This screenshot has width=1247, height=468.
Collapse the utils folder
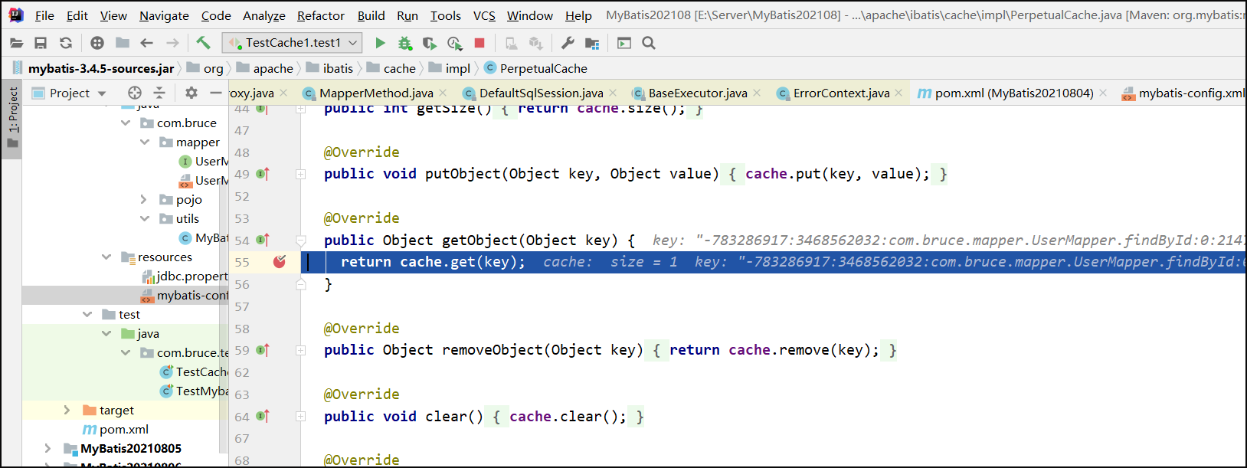145,218
